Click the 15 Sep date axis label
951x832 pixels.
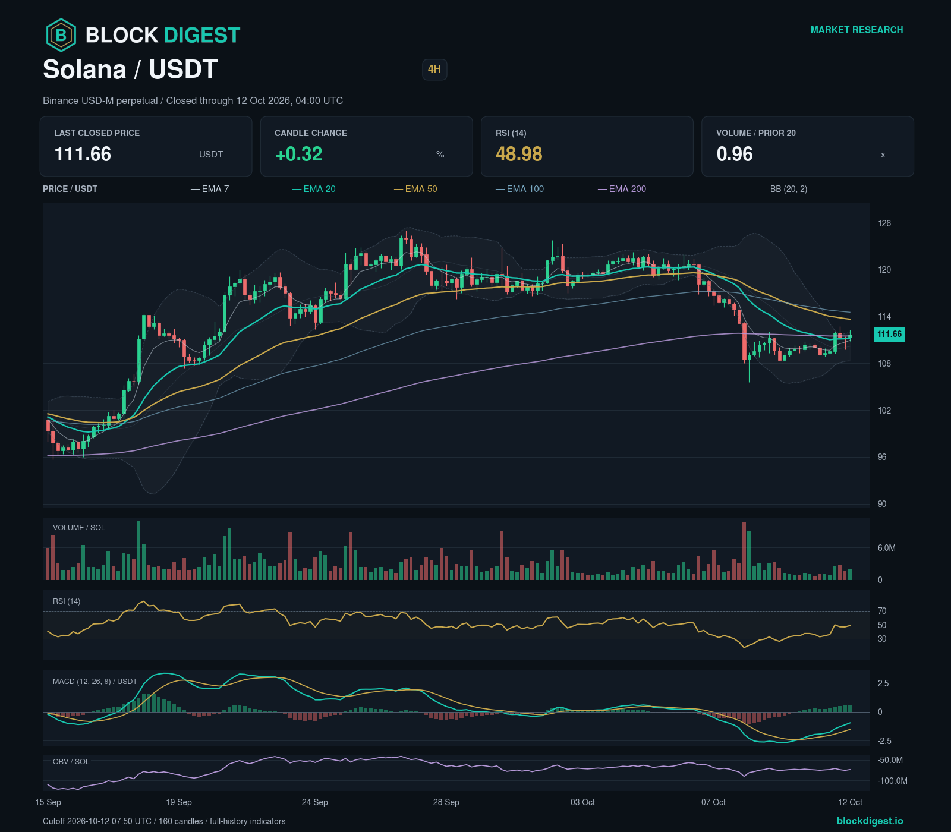[x=48, y=802]
